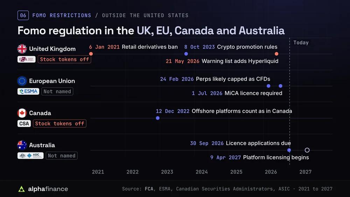Select the 6 Jan 2021 timeline dot
The image size is (350, 197).
[x=91, y=54]
